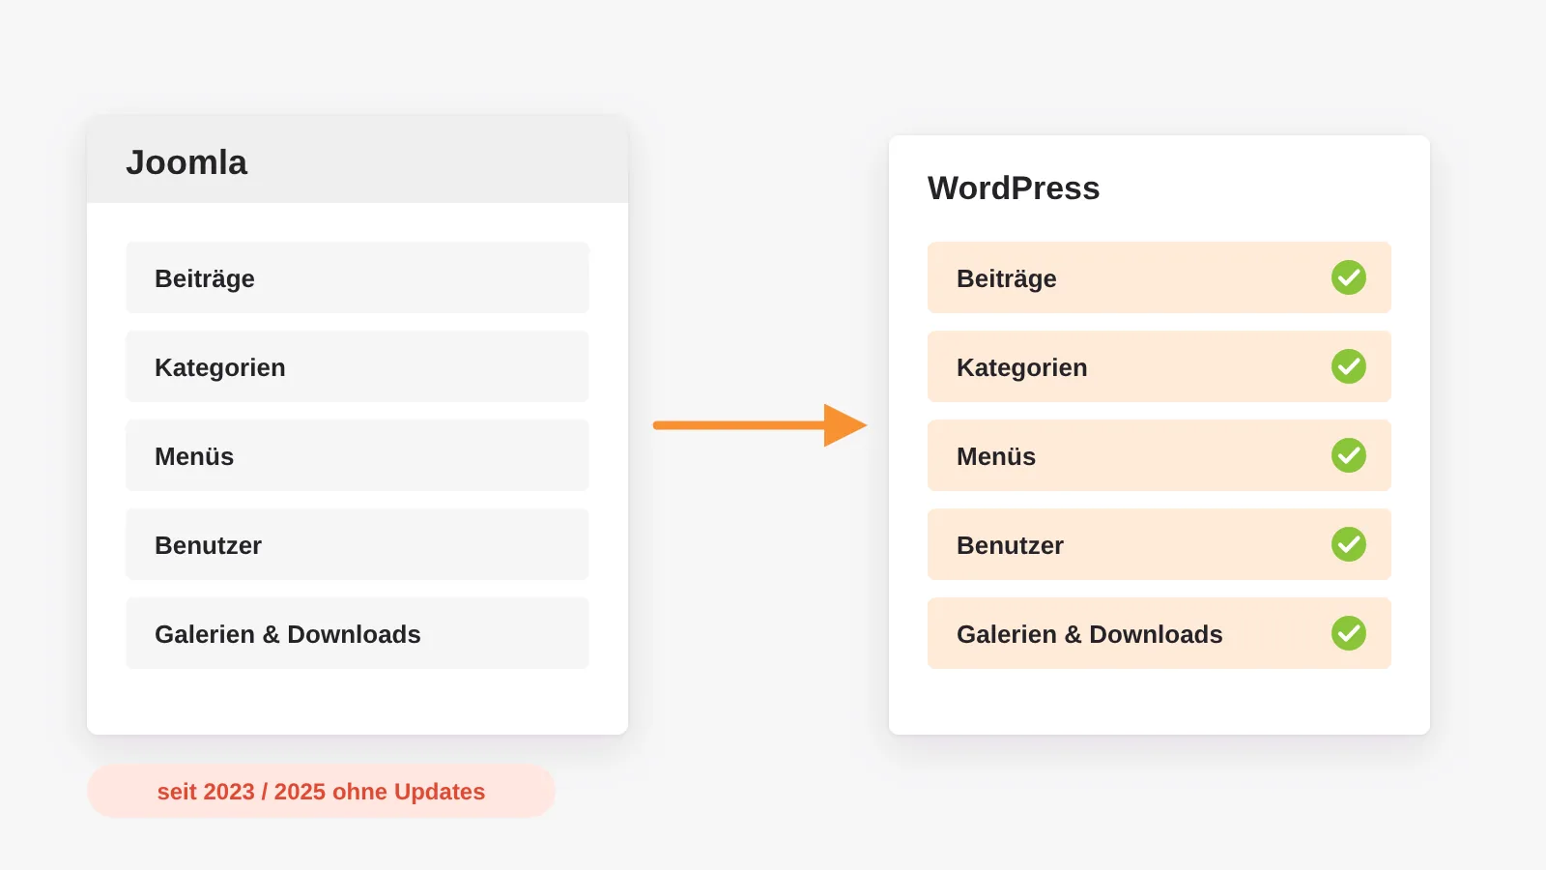Click the green checkmark beside WordPress Menüs
The width and height of the screenshot is (1546, 870).
(1349, 455)
